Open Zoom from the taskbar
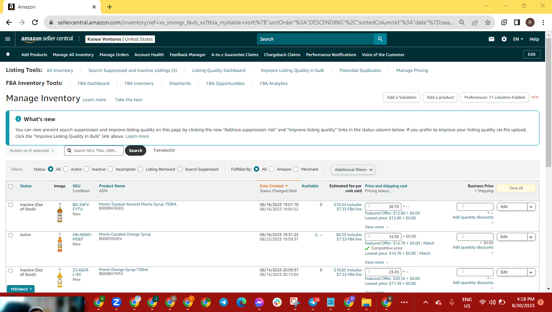Screen dimensions: 552x312 coord(116,302)
